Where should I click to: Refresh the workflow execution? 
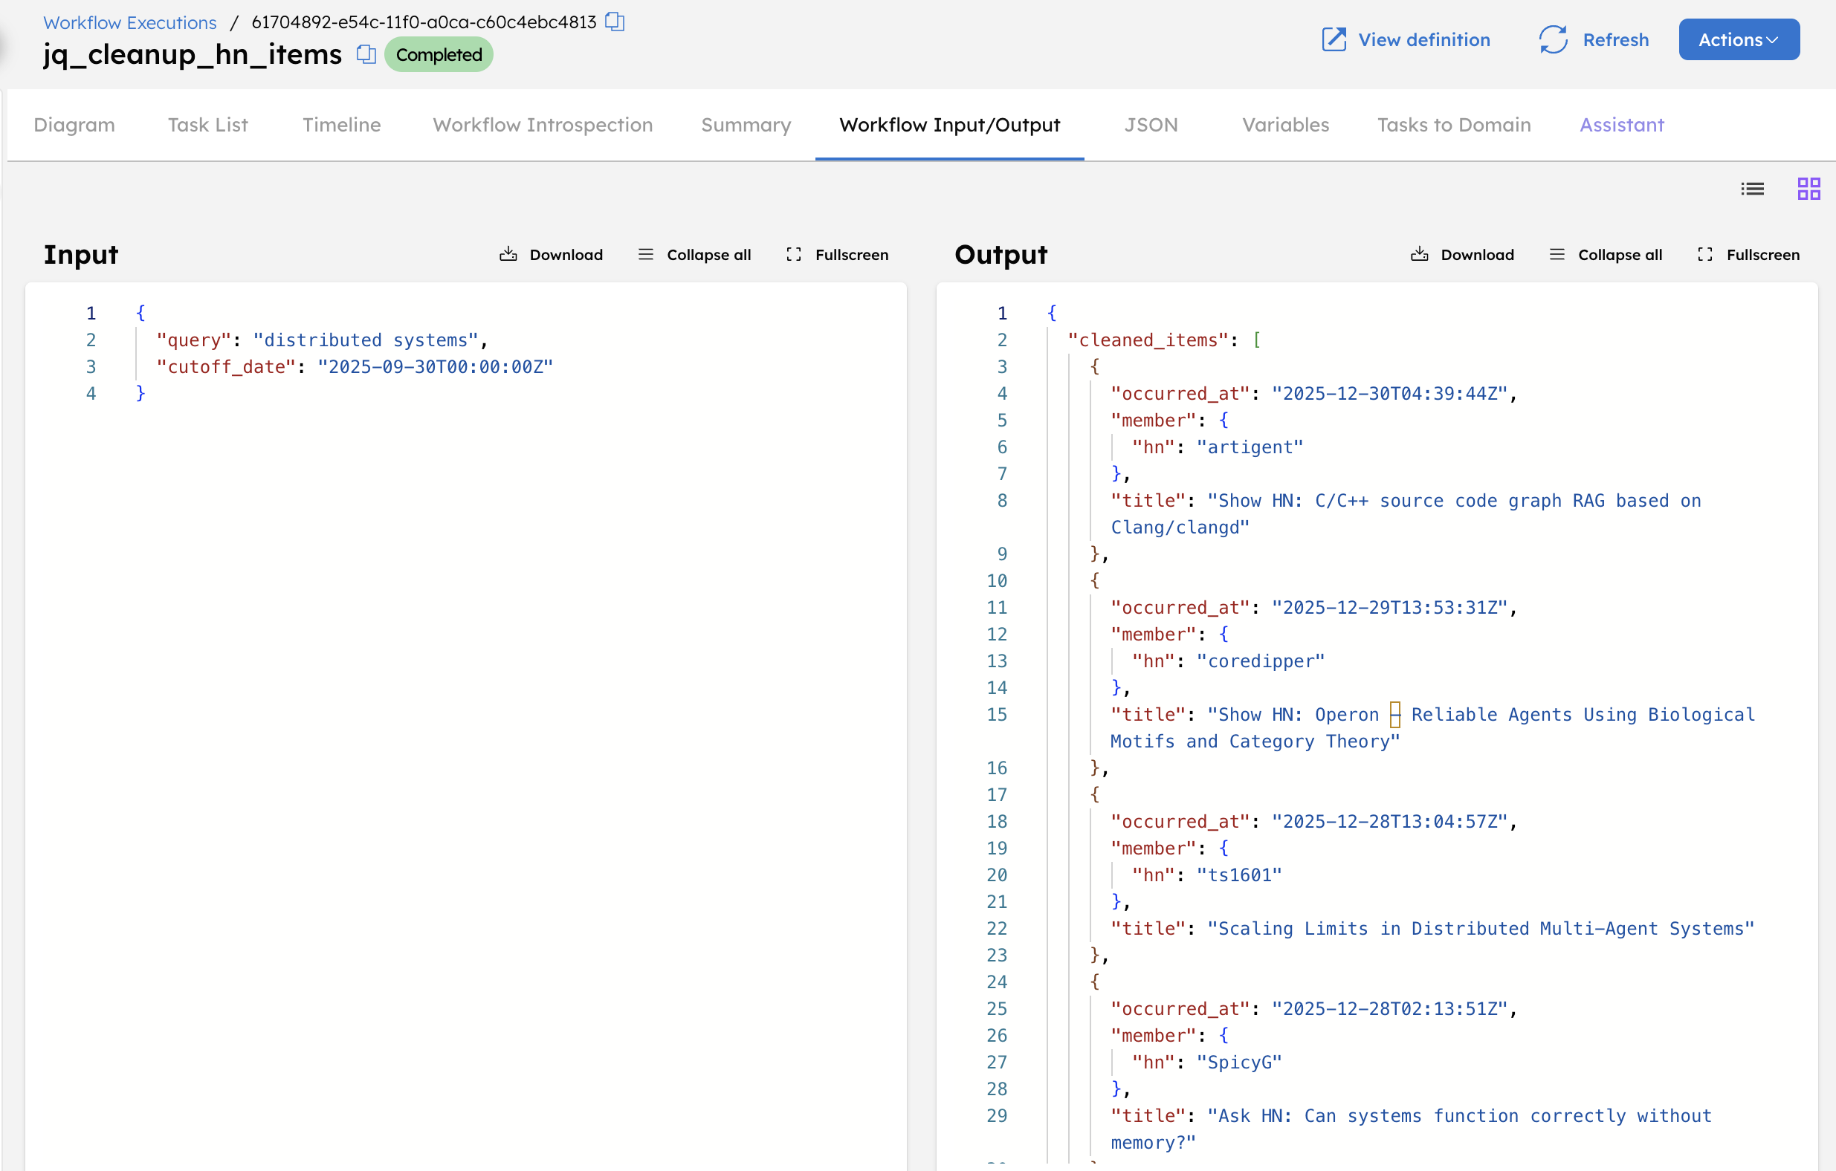coord(1594,39)
